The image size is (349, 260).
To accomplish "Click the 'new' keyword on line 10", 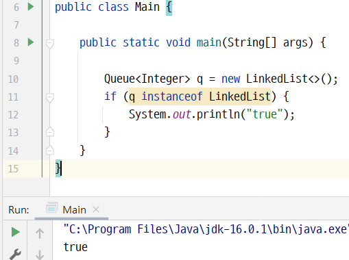I will (x=231, y=79).
